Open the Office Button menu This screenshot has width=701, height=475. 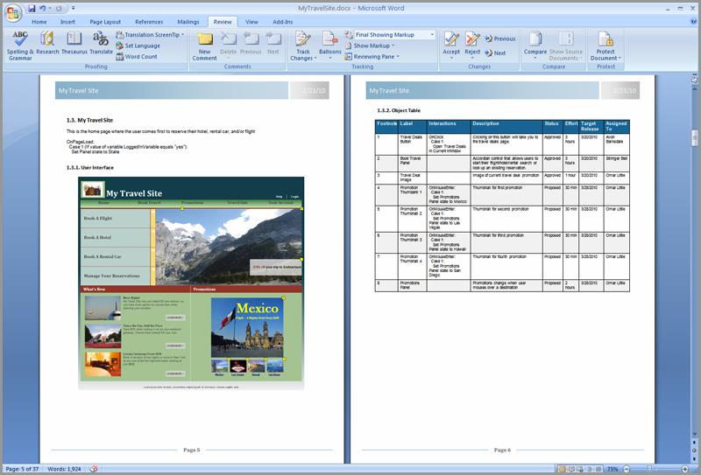pos(13,12)
